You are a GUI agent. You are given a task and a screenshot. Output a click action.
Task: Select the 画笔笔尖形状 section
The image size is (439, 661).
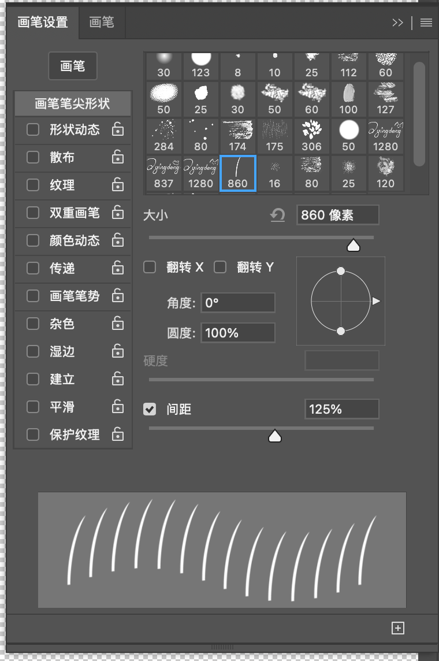[x=72, y=104]
